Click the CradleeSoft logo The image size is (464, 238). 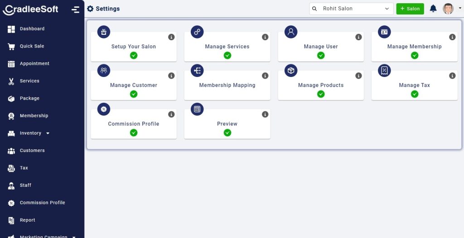point(30,9)
